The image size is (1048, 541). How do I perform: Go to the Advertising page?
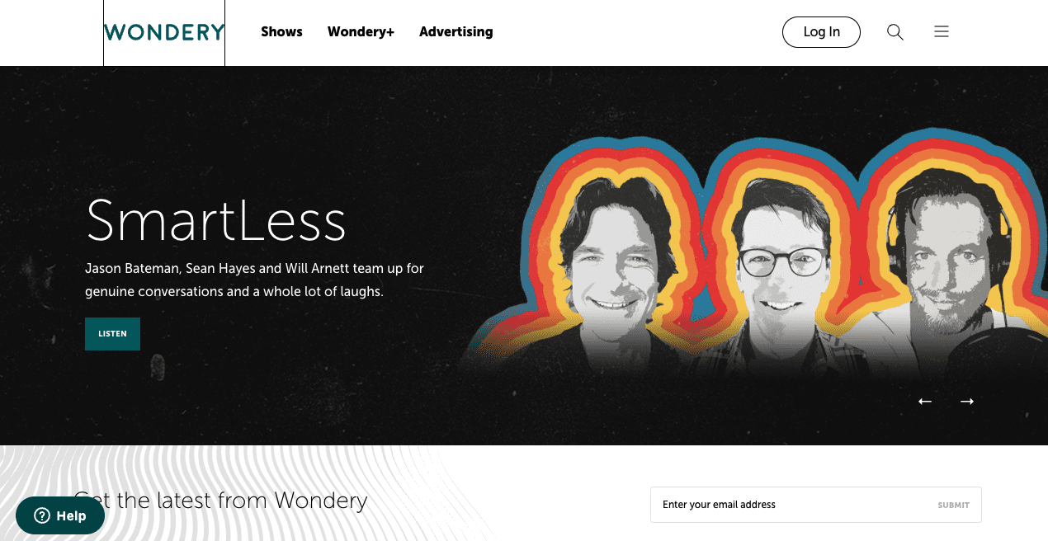tap(456, 32)
